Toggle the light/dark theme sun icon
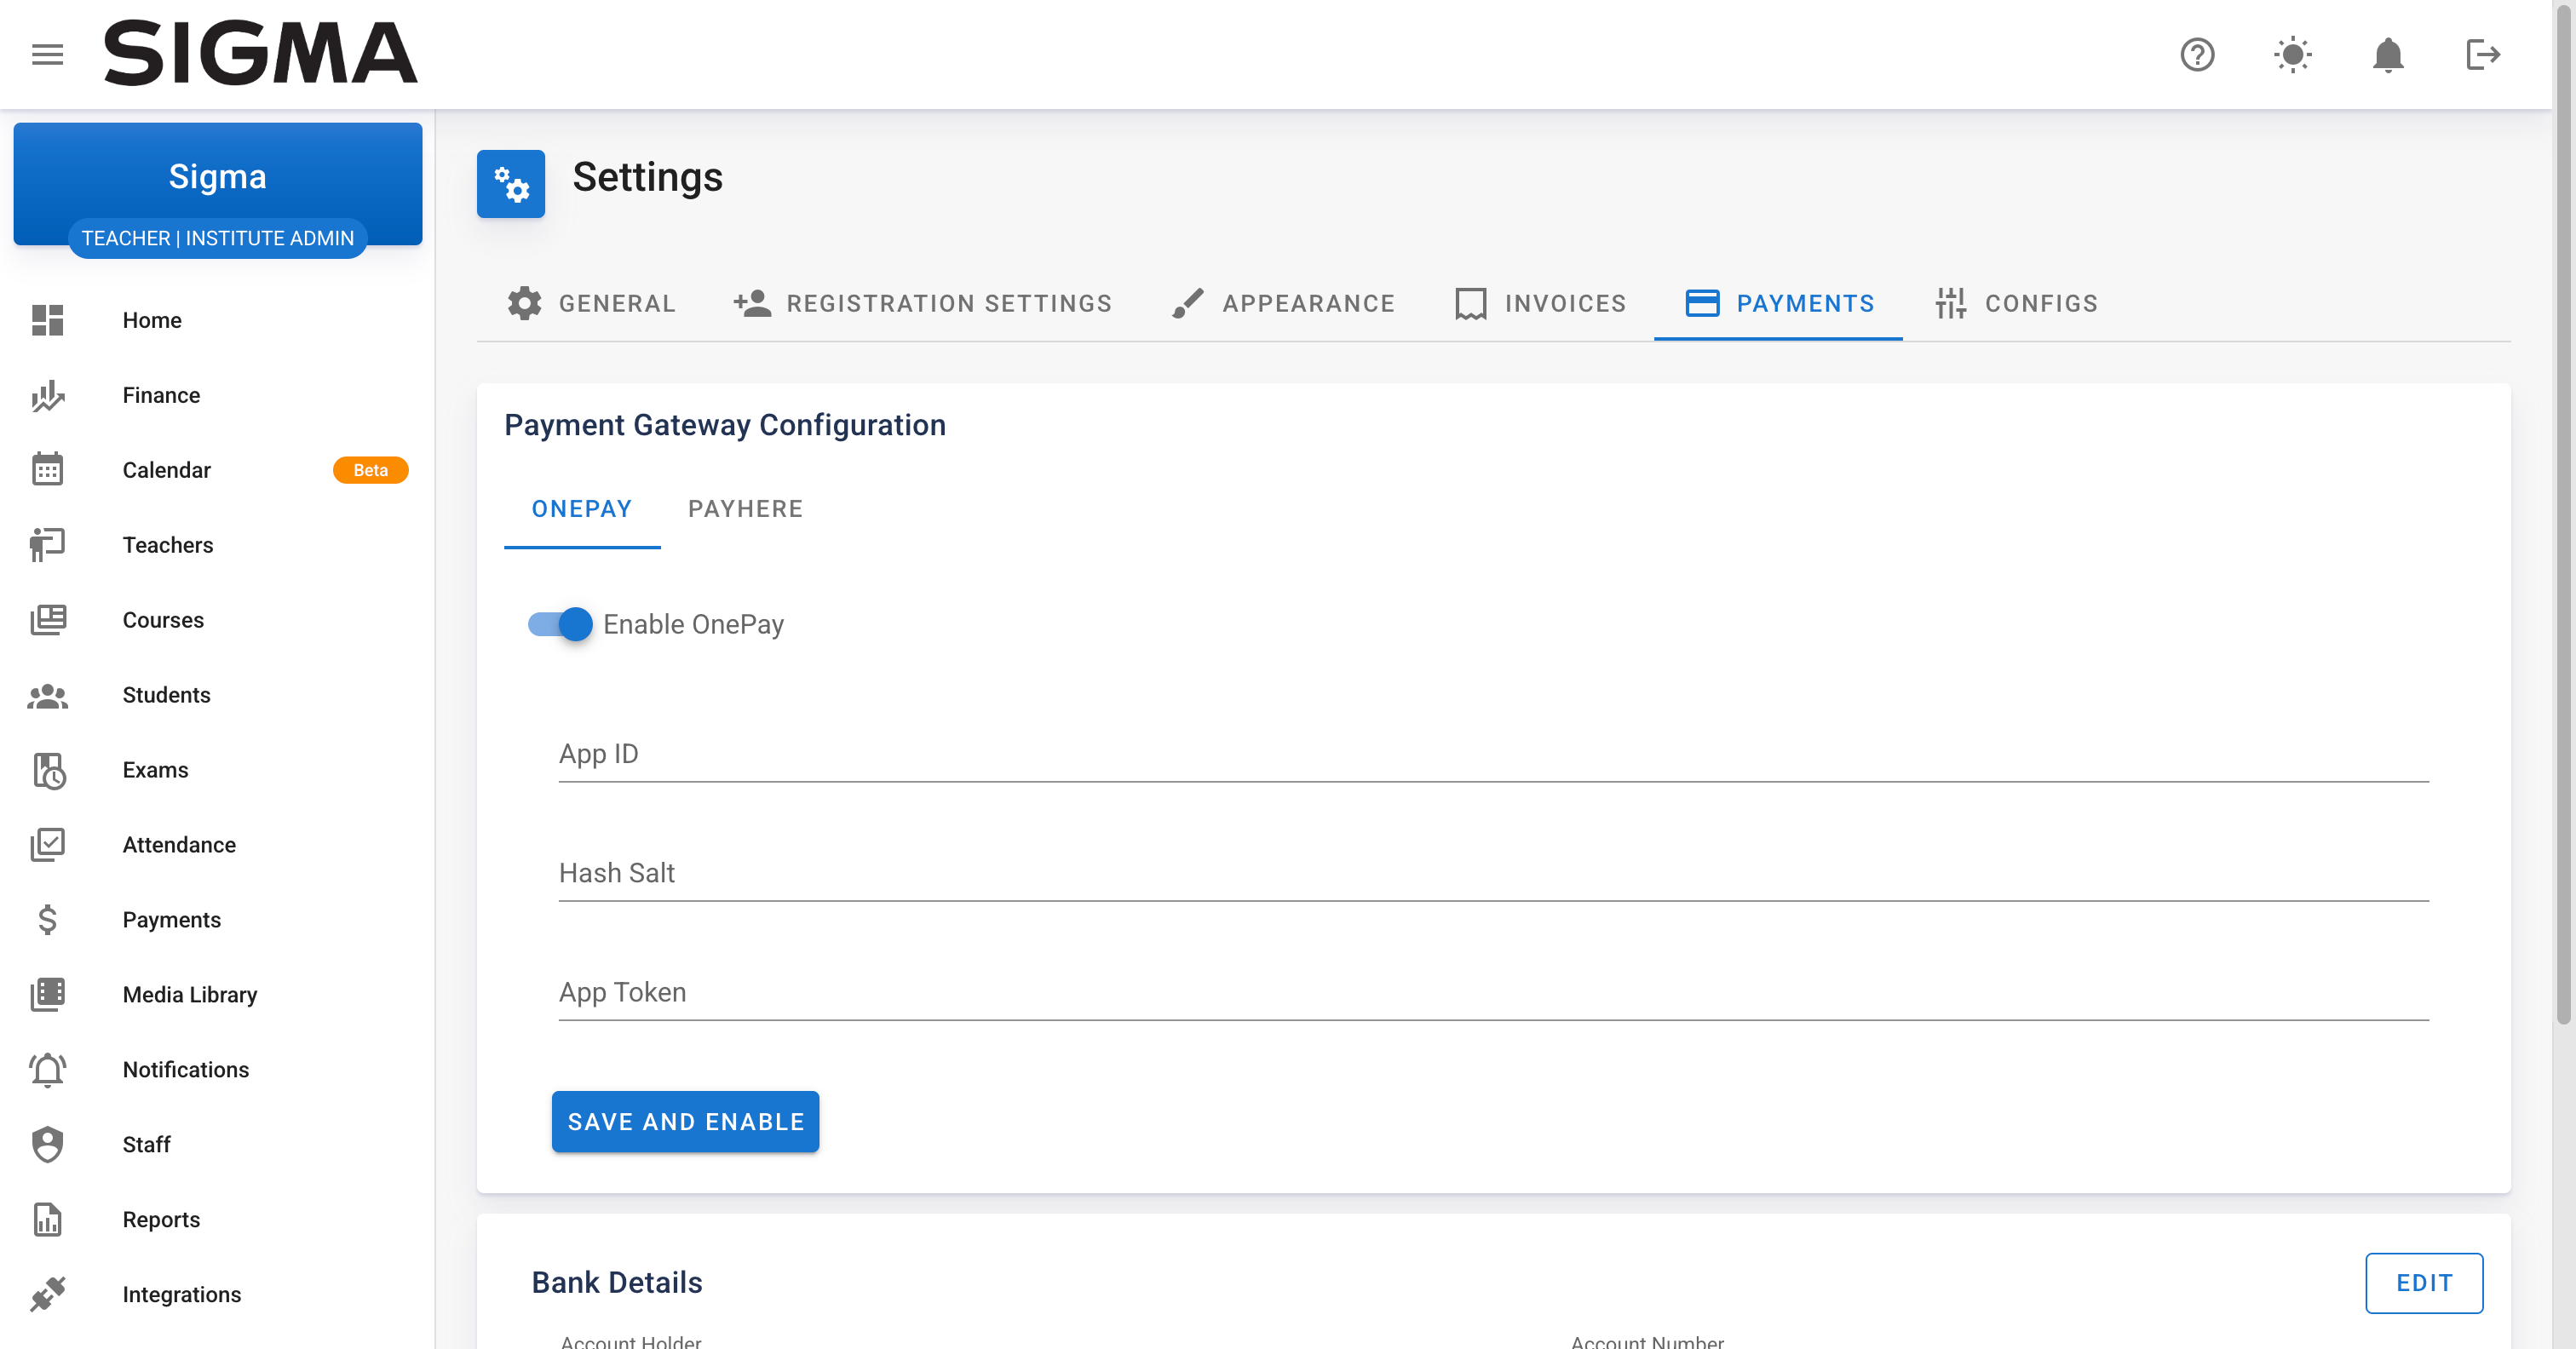The height and width of the screenshot is (1349, 2576). [x=2291, y=54]
